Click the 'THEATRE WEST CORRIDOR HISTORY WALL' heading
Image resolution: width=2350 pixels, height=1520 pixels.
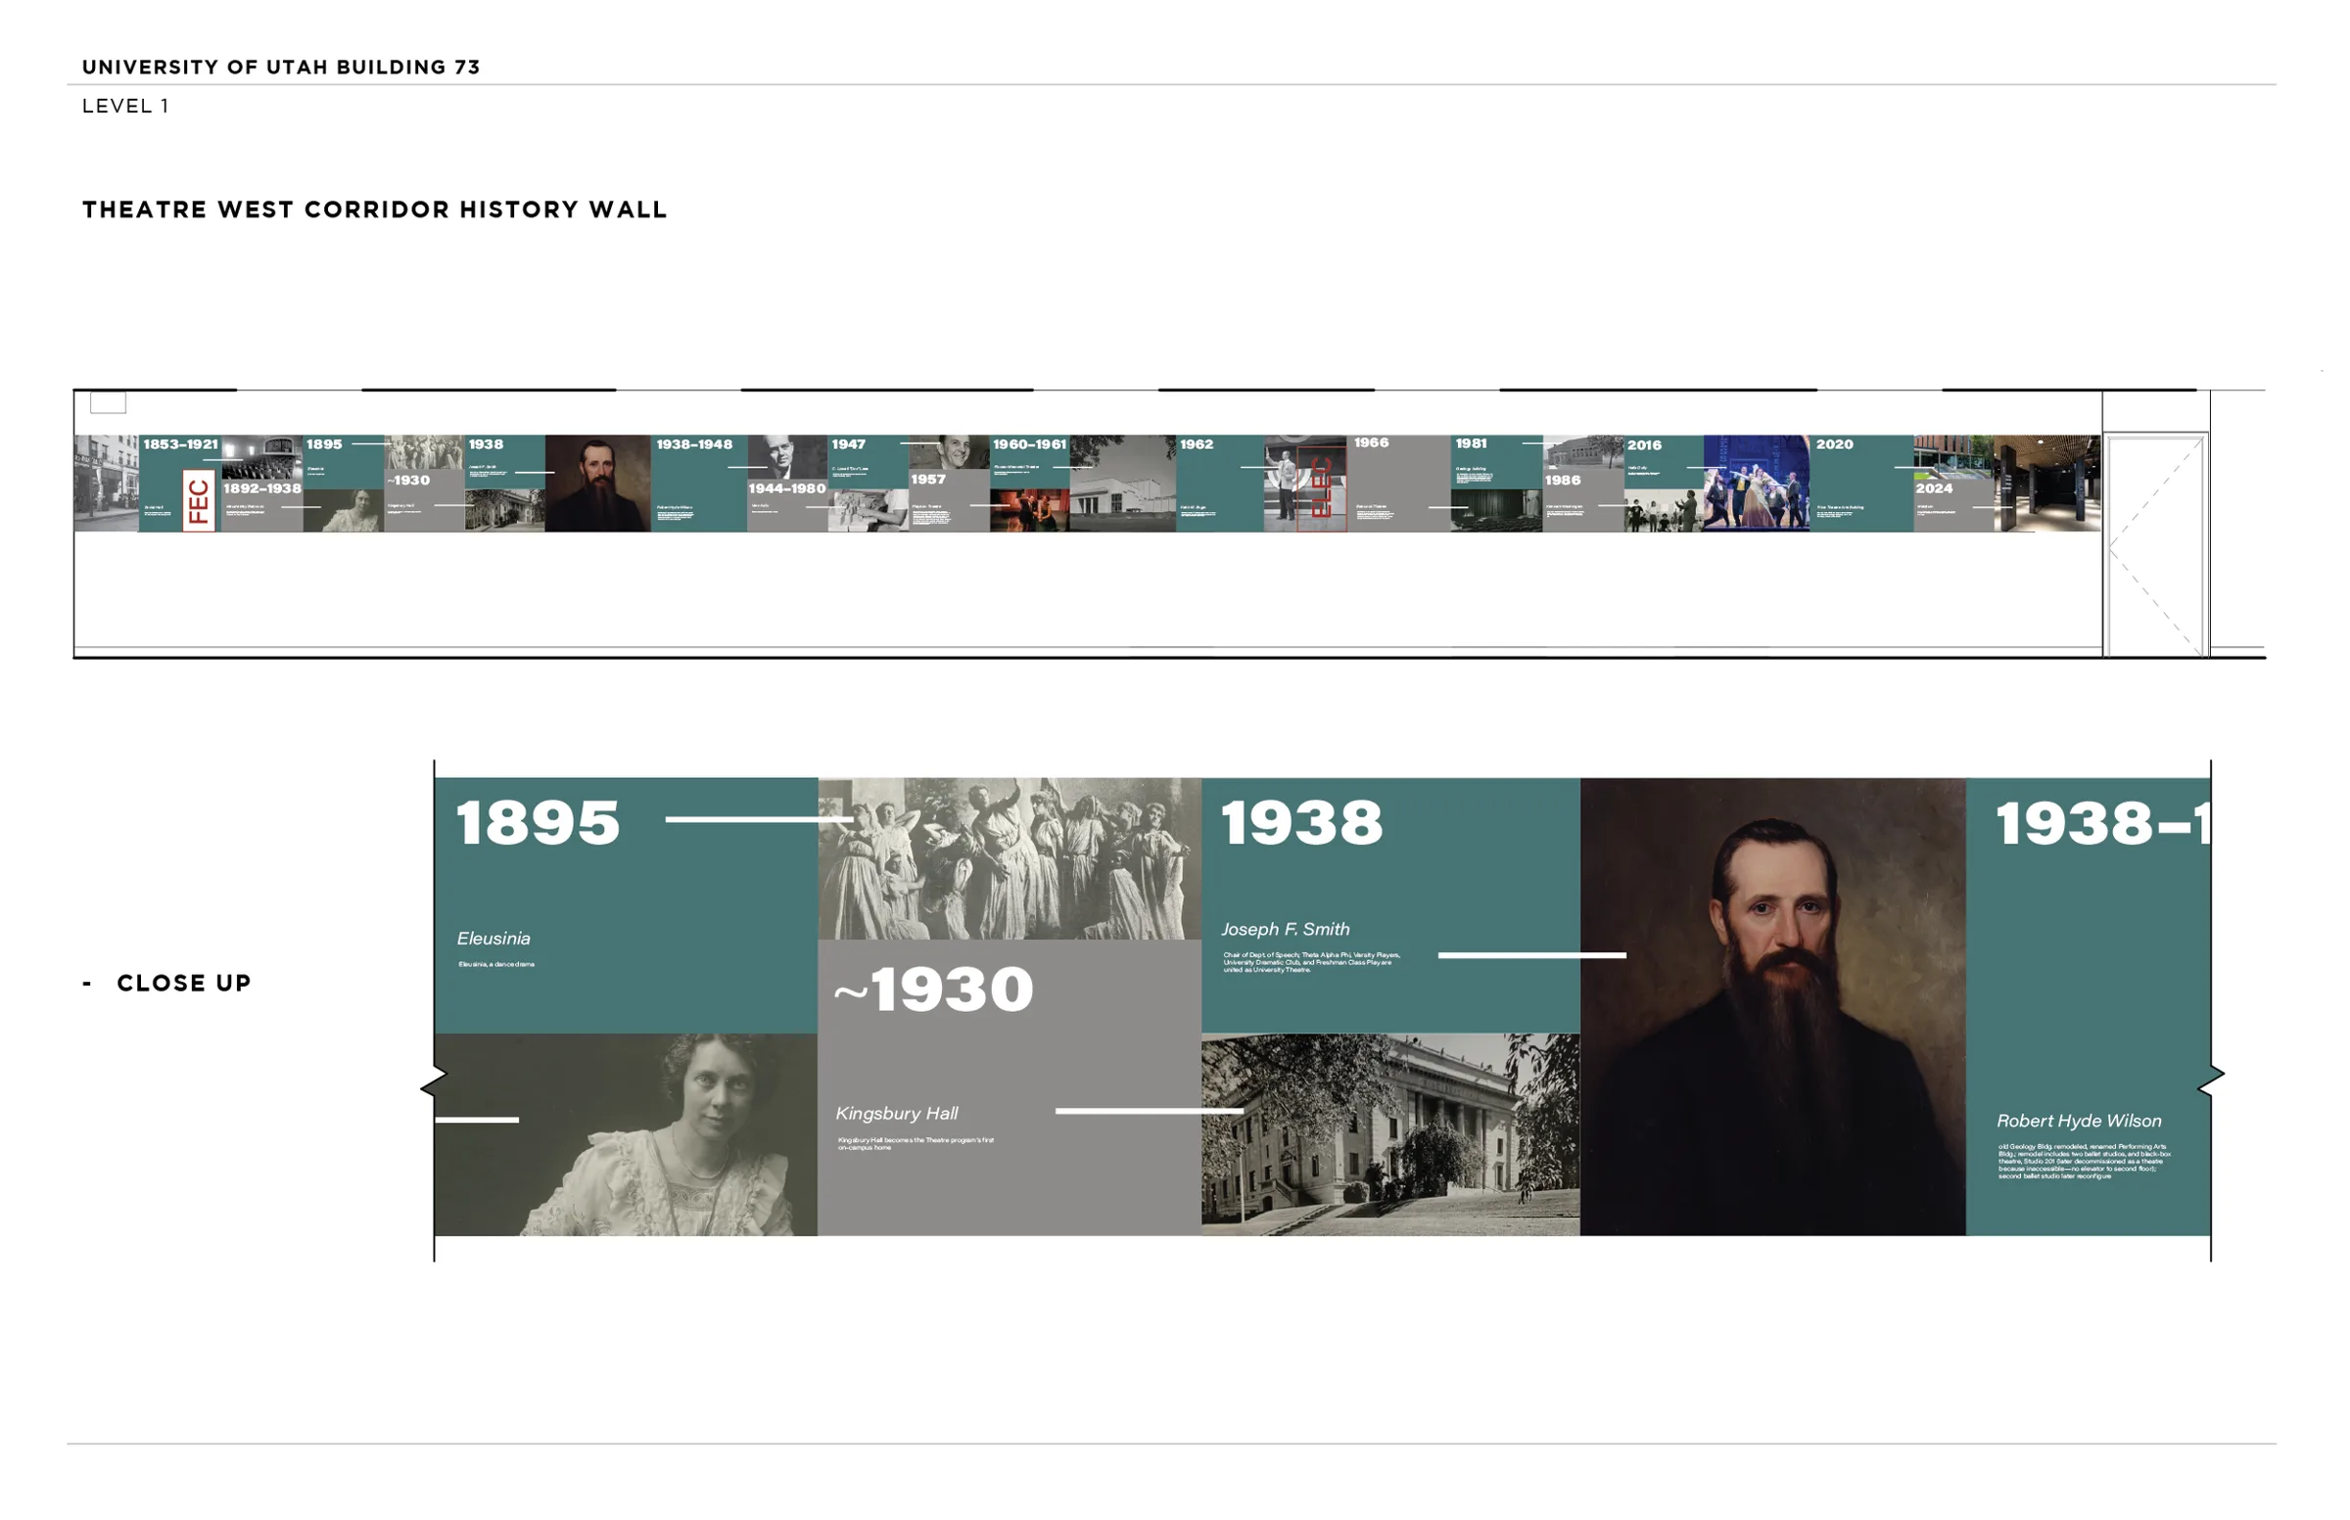(x=374, y=209)
